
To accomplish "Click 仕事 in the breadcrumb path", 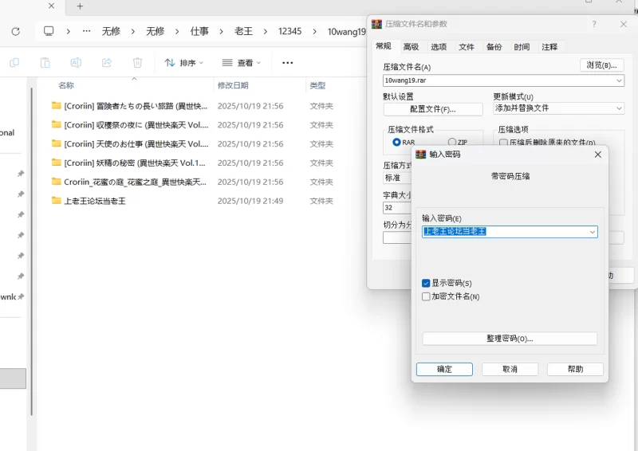I will point(199,31).
